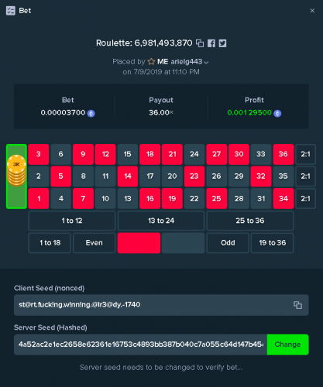The image size is (323, 387).
Task: Select number 35 on the board
Action: [283, 176]
